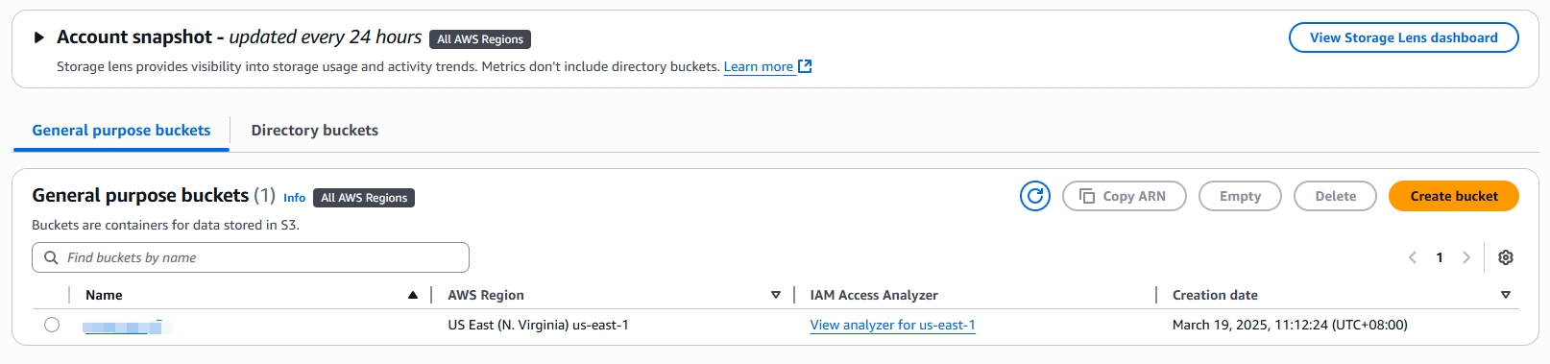This screenshot has height=364, width=1550.
Task: Click the external link icon beside Learn more
Action: tap(806, 66)
